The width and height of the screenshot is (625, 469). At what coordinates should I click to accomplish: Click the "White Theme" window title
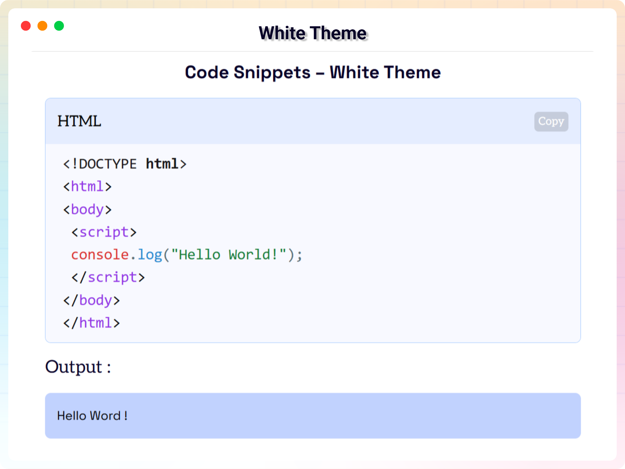coord(312,33)
